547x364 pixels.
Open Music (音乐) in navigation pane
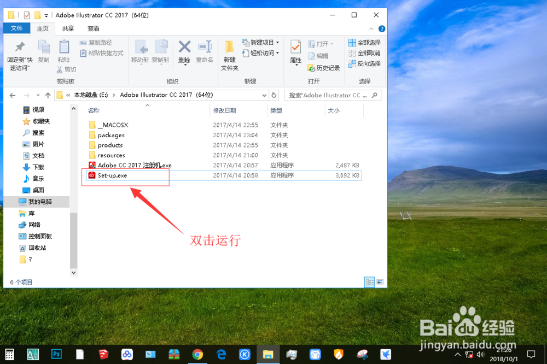pos(34,179)
